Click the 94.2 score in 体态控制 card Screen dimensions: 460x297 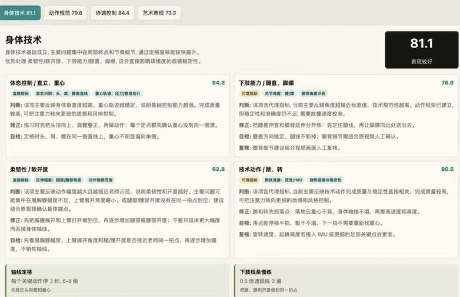point(218,83)
